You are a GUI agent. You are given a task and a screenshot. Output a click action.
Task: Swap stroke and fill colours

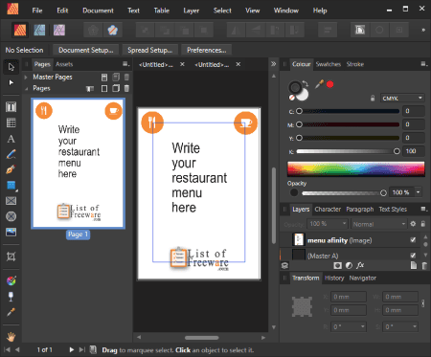[306, 83]
